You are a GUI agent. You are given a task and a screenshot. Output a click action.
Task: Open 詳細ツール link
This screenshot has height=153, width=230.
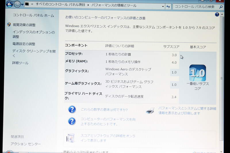click(20, 63)
